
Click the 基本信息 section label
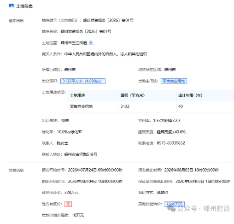point(16,21)
